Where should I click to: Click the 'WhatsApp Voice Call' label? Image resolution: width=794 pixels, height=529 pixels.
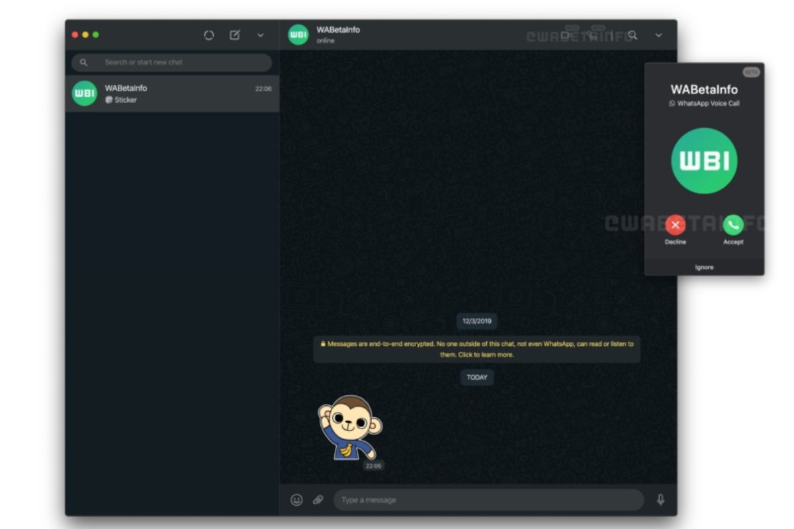pyautogui.click(x=709, y=104)
